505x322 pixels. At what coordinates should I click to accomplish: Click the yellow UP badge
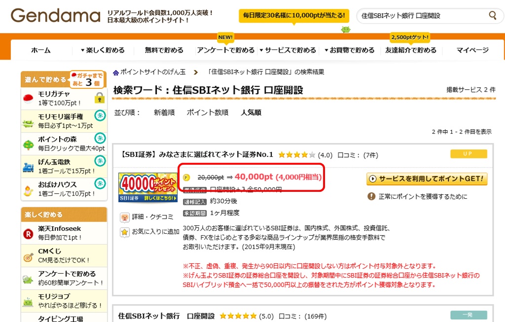469,154
